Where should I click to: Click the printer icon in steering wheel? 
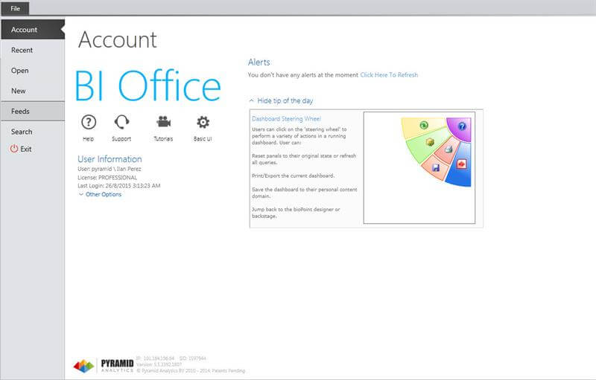point(448,149)
